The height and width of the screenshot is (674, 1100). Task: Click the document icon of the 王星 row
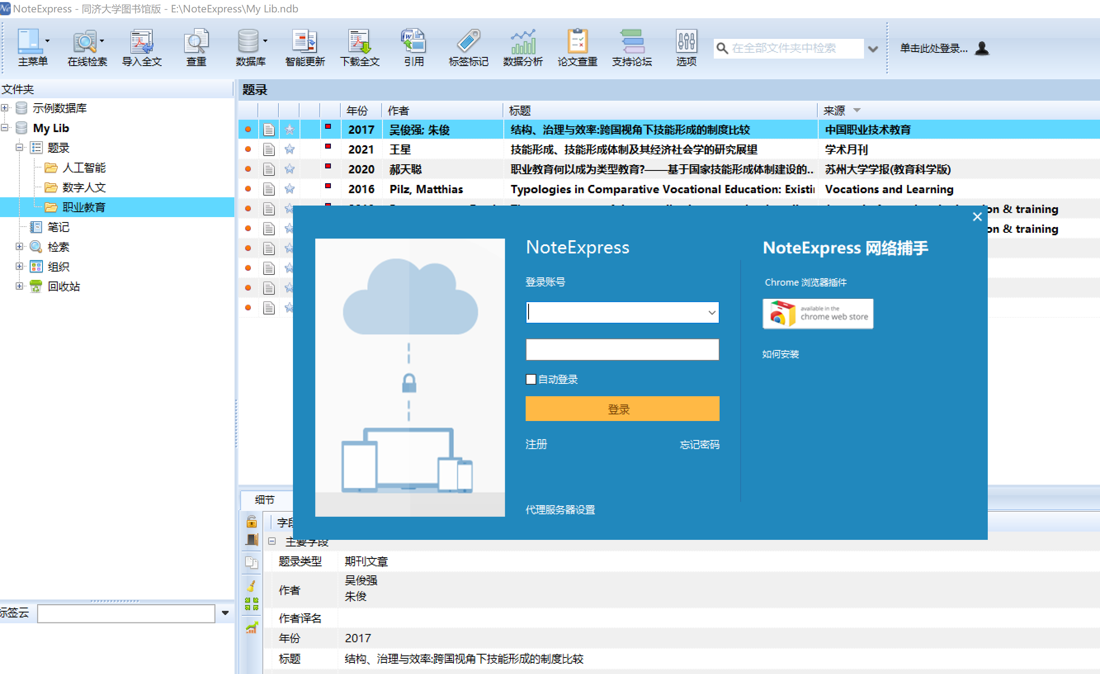pyautogui.click(x=269, y=149)
